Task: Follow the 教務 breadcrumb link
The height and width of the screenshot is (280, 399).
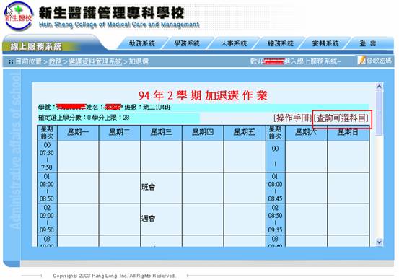Action: tap(56, 61)
